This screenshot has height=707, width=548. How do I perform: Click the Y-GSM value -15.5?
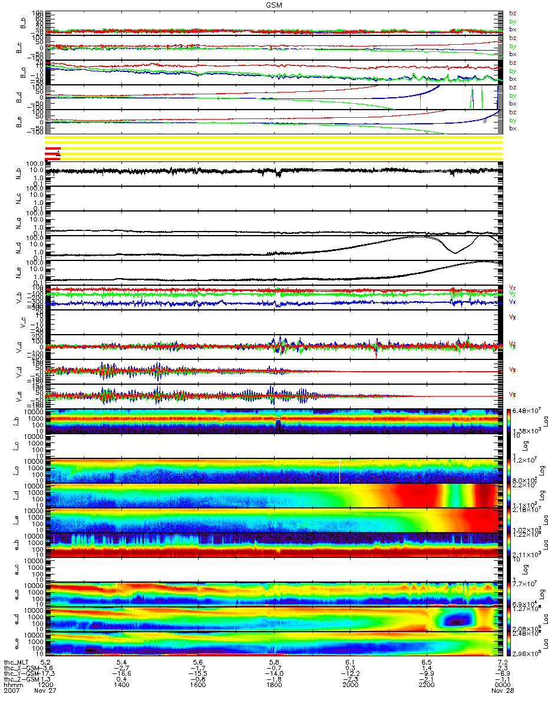tap(198, 675)
